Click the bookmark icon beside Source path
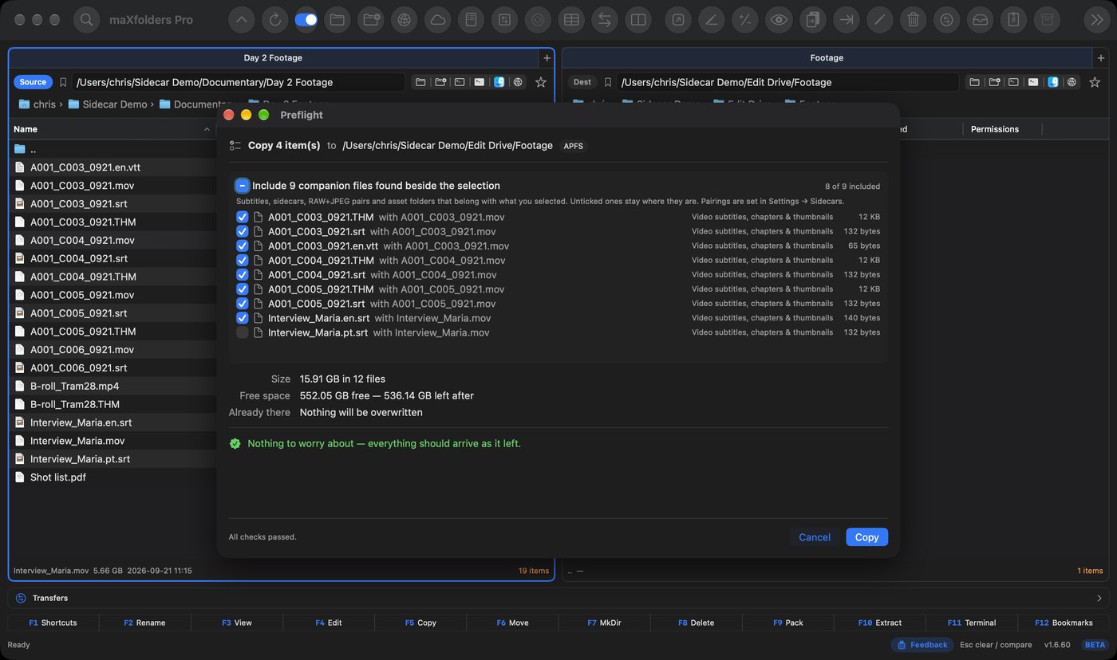Screen dimensions: 1117x660 point(63,82)
